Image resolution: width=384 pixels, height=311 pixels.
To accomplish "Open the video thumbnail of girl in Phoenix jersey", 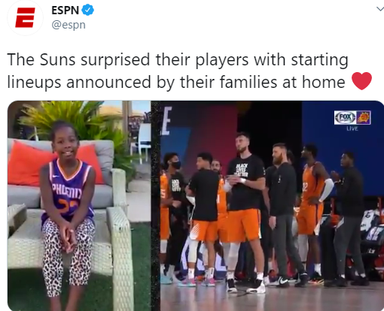I will (x=79, y=206).
